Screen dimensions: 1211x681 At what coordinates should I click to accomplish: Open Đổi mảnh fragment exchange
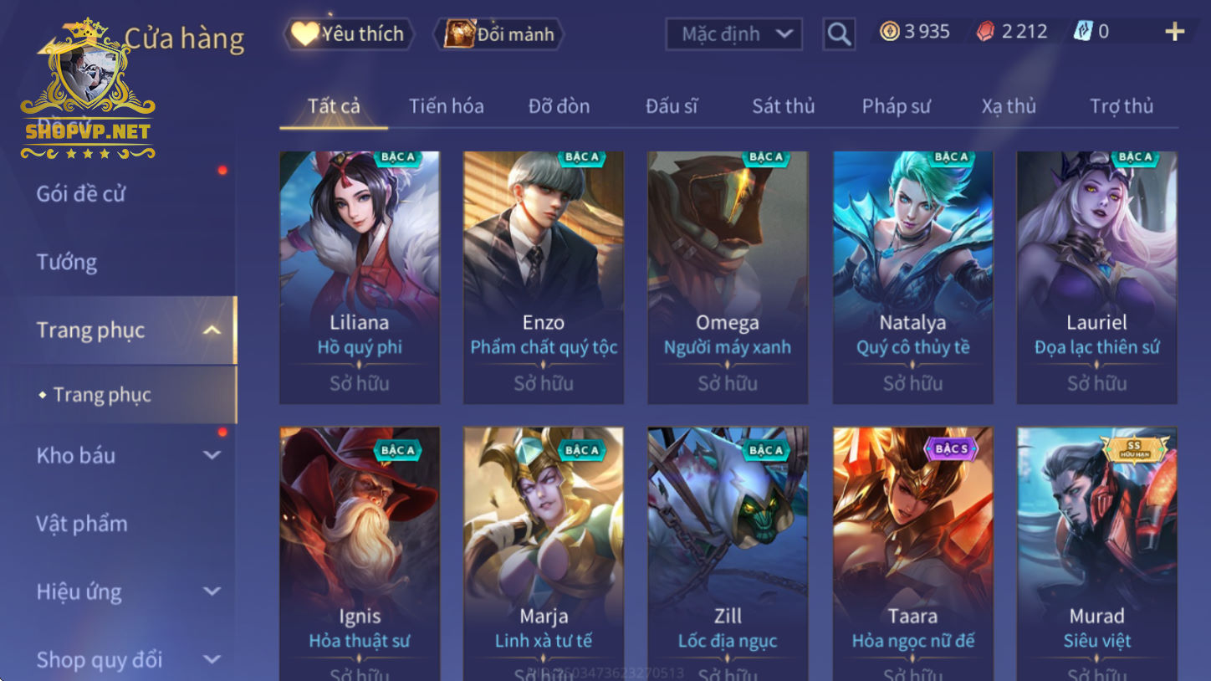pyautogui.click(x=499, y=34)
